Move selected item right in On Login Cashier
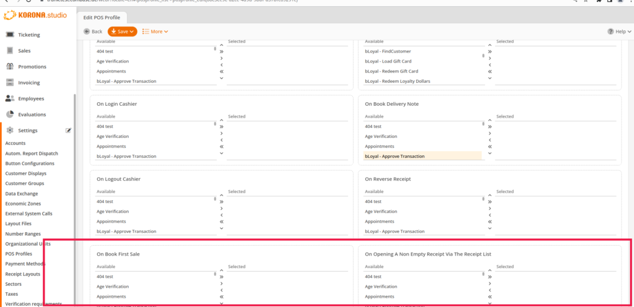 coord(222,133)
